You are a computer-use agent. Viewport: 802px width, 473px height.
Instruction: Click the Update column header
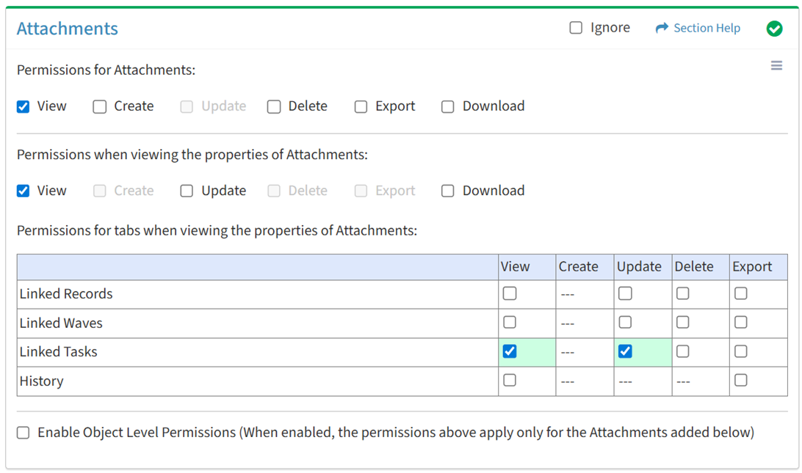point(639,267)
